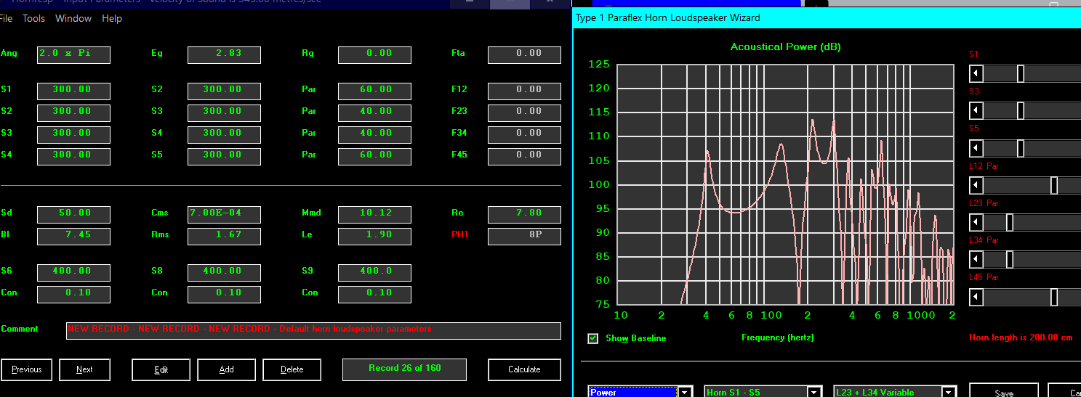Click the Par field beside F34
Image resolution: width=1081 pixels, height=397 pixels.
pos(374,134)
